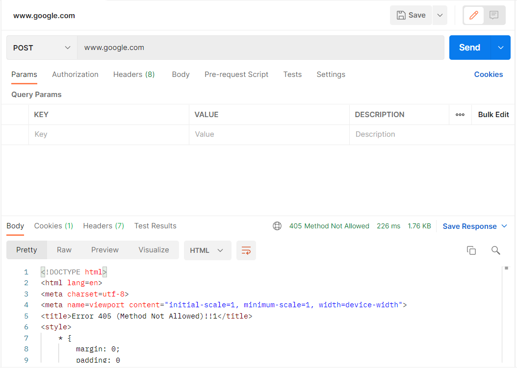Open the request Body tab
The image size is (517, 368).
(181, 74)
